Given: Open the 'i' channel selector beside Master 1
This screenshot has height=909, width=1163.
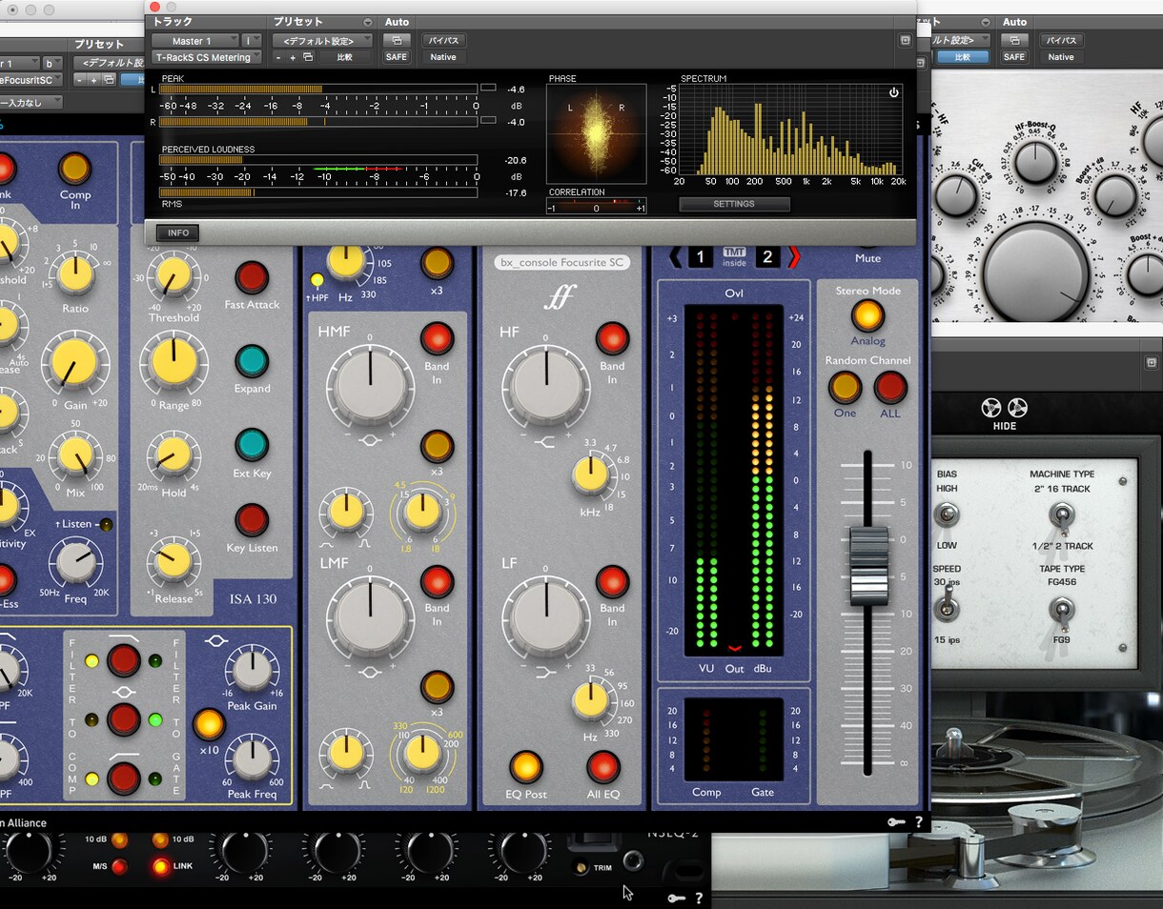Looking at the screenshot, I should pos(252,41).
